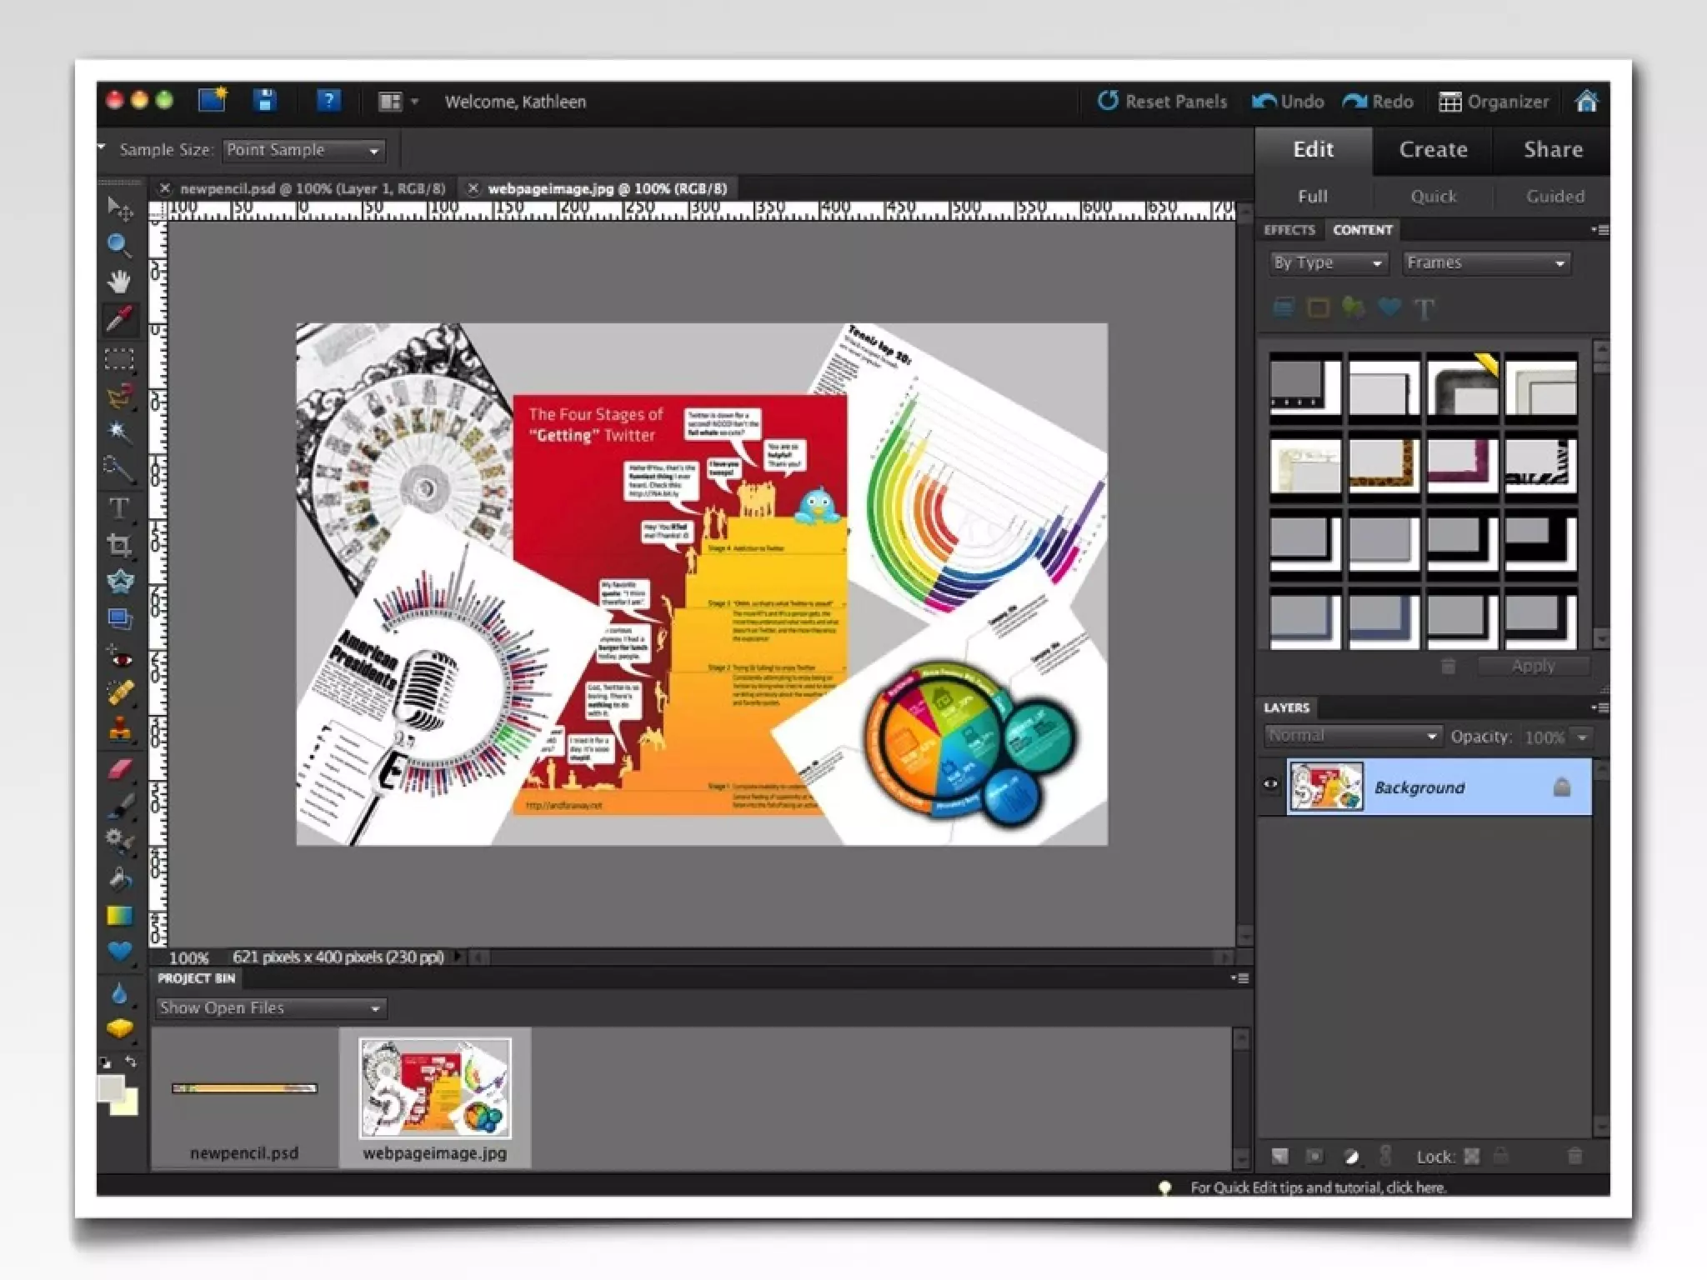Toggle lock transparent pixels in Layers panel

[1472, 1157]
